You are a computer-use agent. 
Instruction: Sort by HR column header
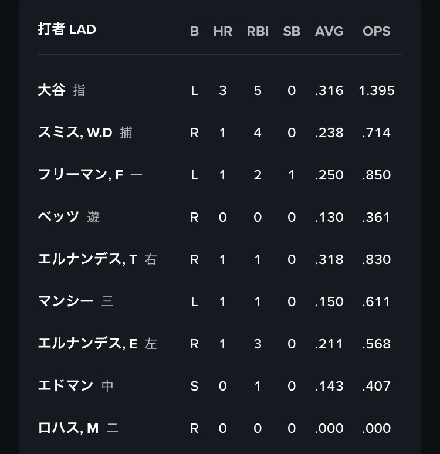click(x=222, y=32)
